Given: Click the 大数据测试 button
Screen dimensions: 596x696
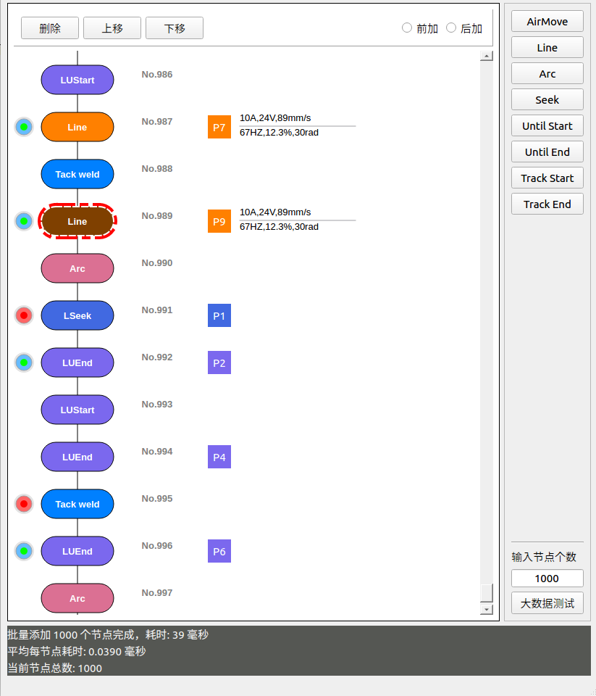Looking at the screenshot, I should click(x=547, y=603).
